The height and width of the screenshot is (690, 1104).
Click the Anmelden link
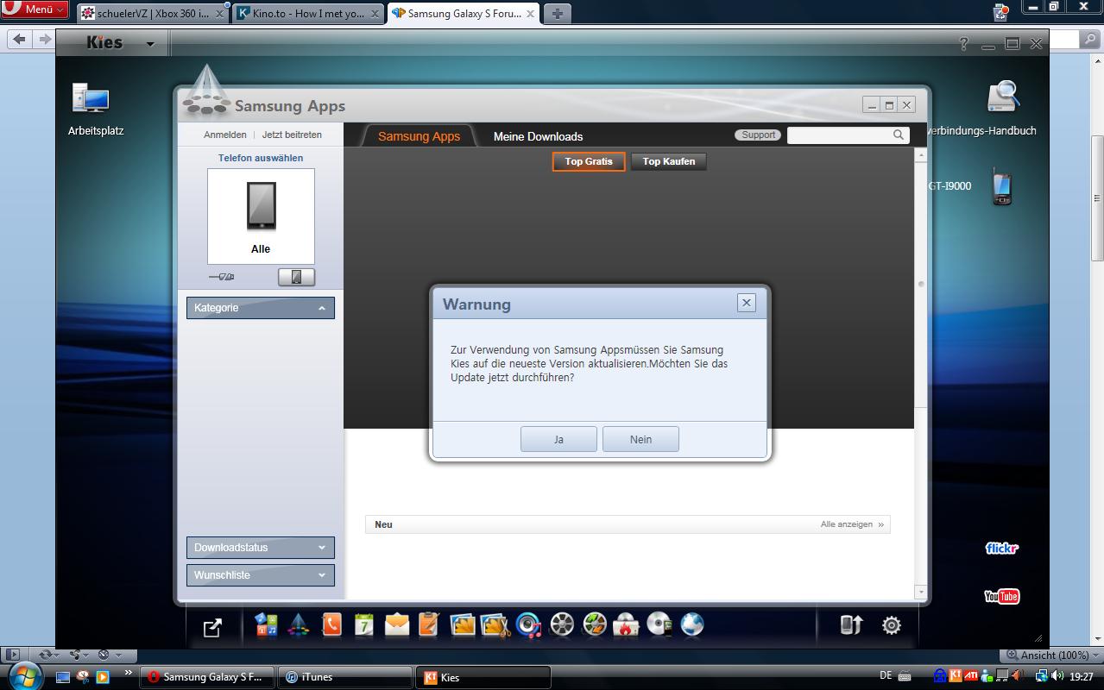pyautogui.click(x=225, y=135)
